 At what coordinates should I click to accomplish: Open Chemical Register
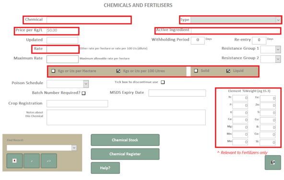click(125, 154)
